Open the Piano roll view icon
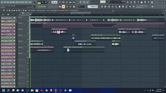 [106, 7]
